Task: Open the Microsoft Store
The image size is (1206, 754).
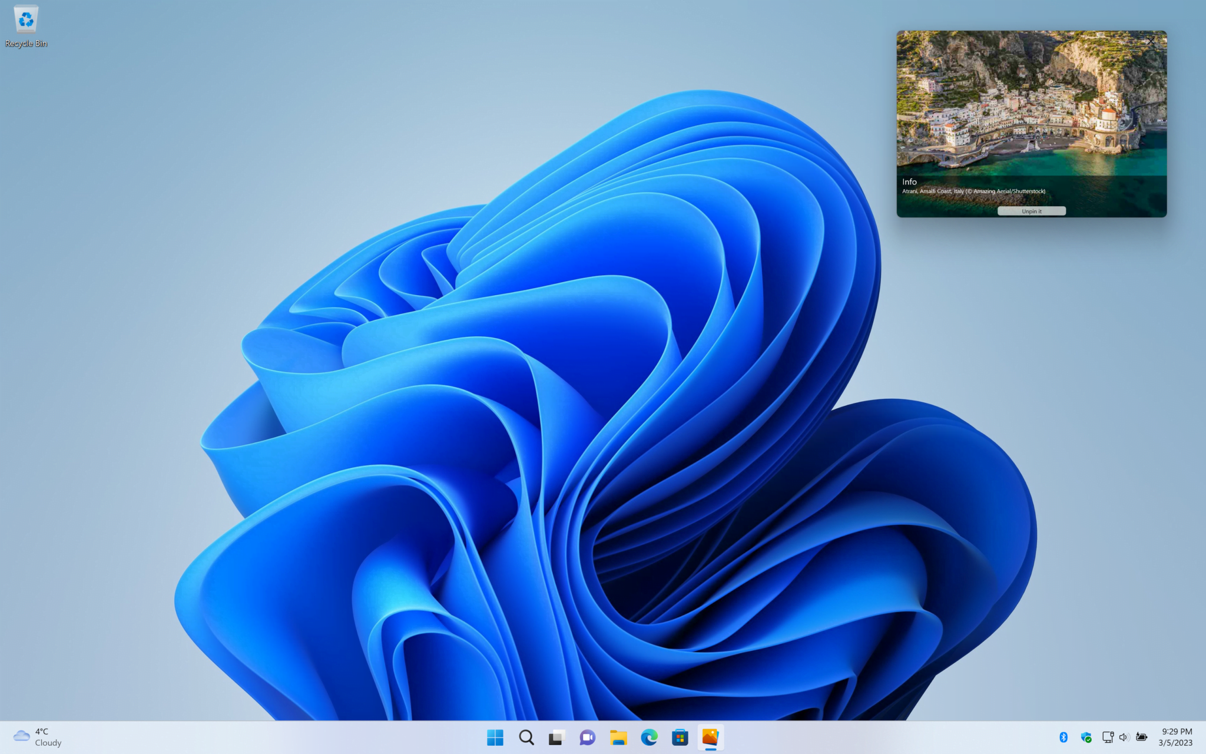Action: click(x=680, y=737)
